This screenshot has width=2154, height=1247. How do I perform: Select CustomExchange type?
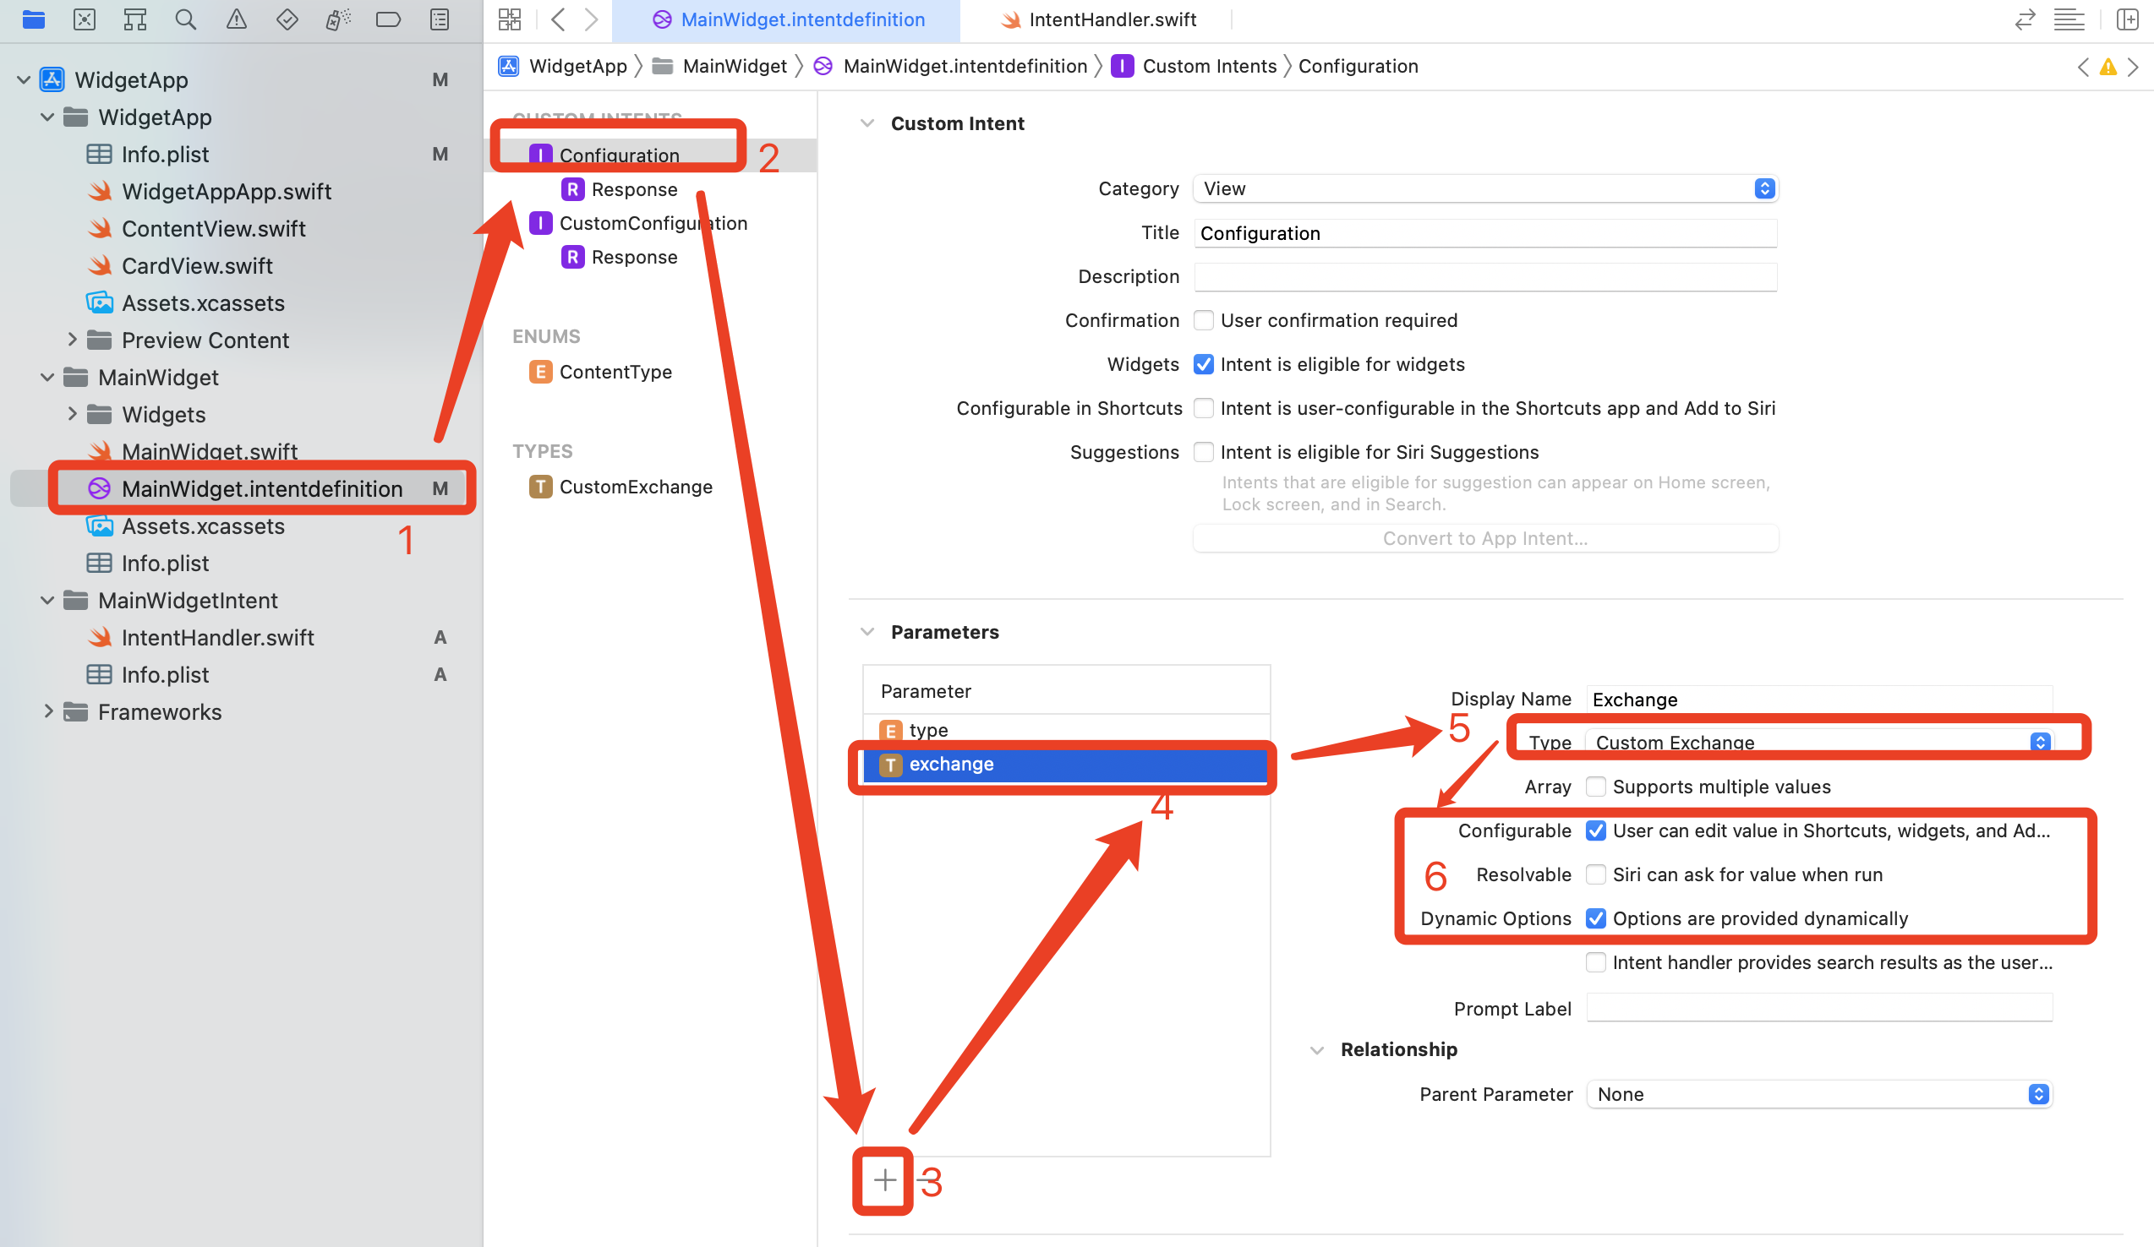click(x=636, y=487)
